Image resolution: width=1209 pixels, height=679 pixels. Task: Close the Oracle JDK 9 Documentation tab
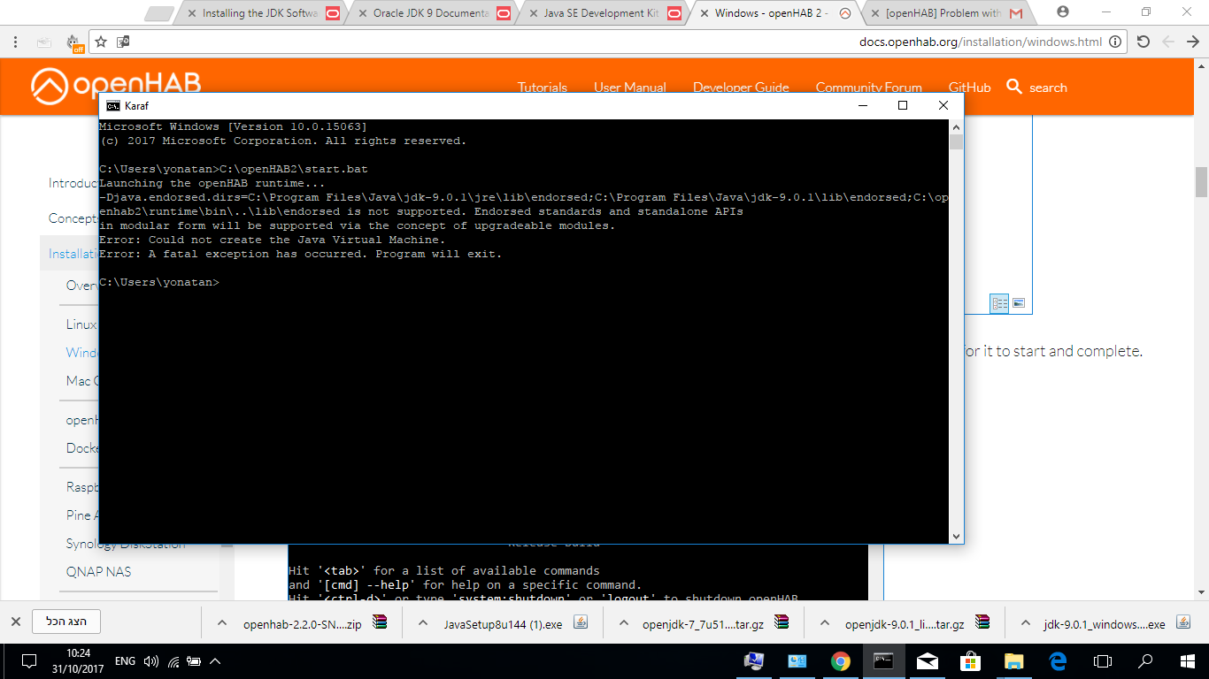coord(363,13)
